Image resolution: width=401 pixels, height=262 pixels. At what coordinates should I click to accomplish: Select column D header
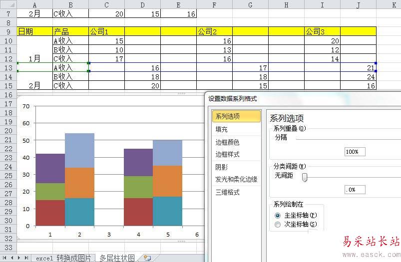click(x=142, y=4)
